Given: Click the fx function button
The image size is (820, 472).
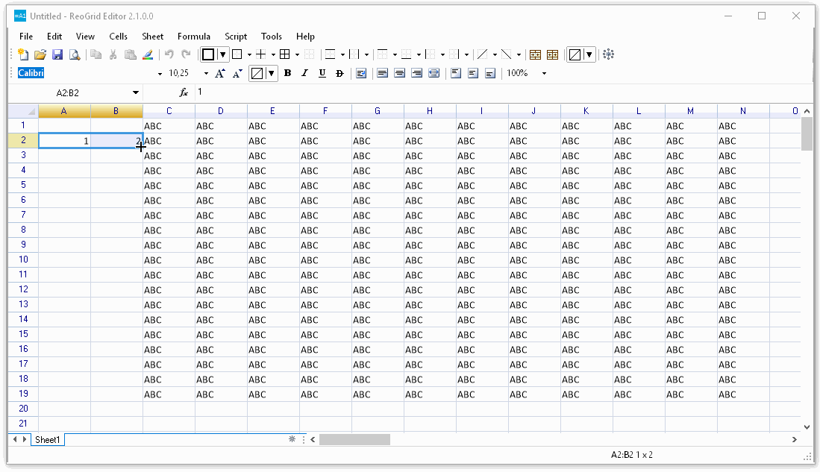Looking at the screenshot, I should [x=184, y=92].
